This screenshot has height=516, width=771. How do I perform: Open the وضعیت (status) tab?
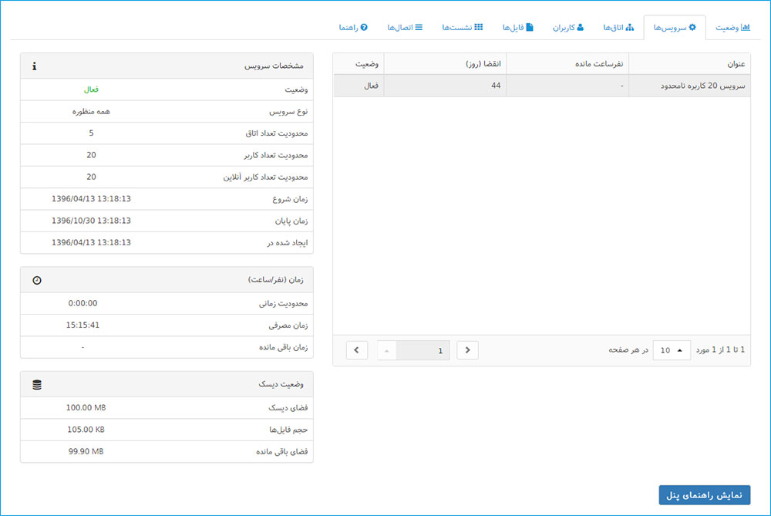coord(732,28)
